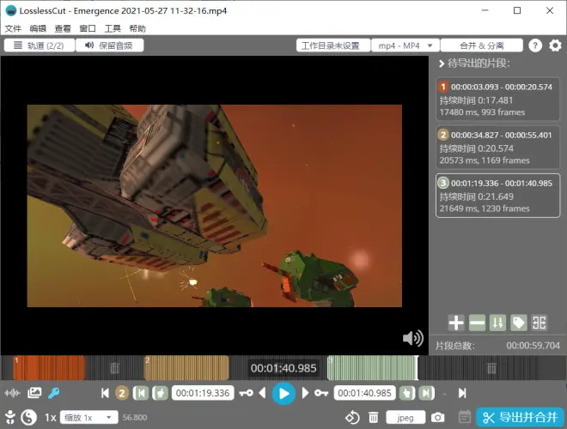The height and width of the screenshot is (429, 567).
Task: Switch the jpeg capture format button
Action: click(405, 418)
